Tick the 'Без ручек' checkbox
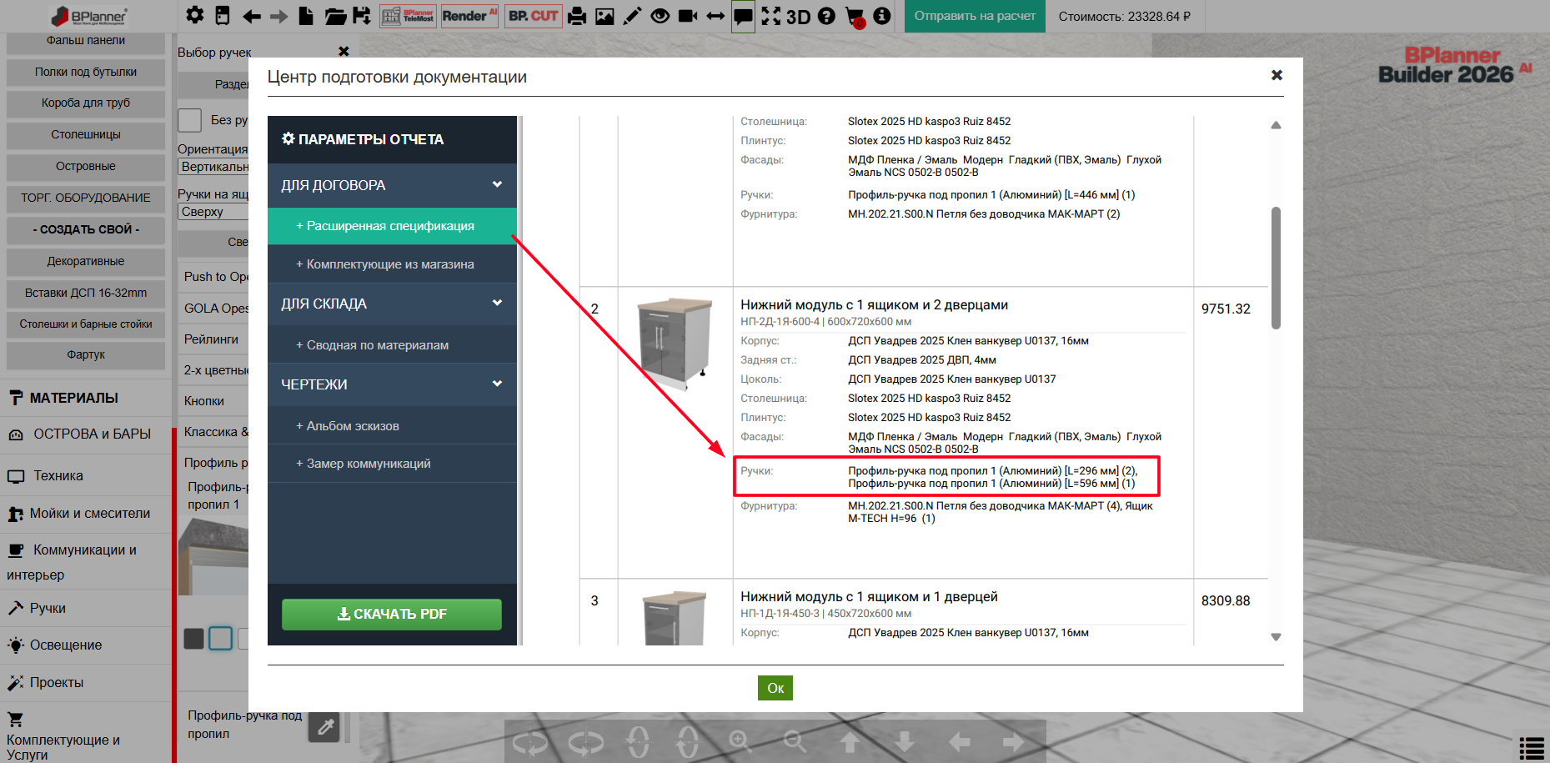The image size is (1550, 763). (x=190, y=120)
